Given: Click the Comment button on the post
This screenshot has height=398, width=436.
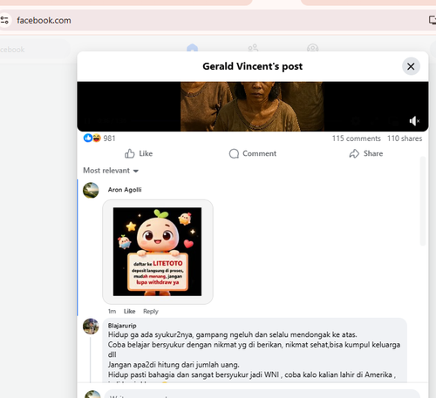Looking at the screenshot, I should click(x=253, y=153).
